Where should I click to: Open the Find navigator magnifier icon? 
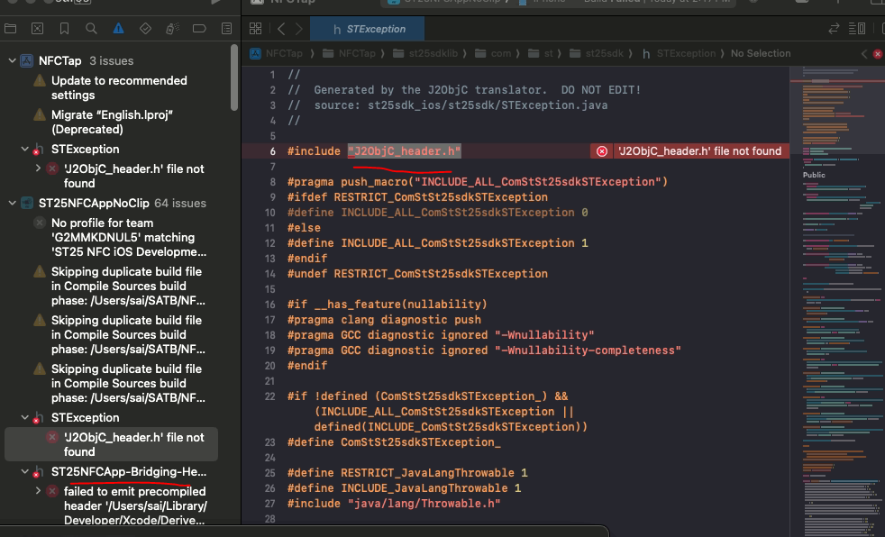[91, 29]
